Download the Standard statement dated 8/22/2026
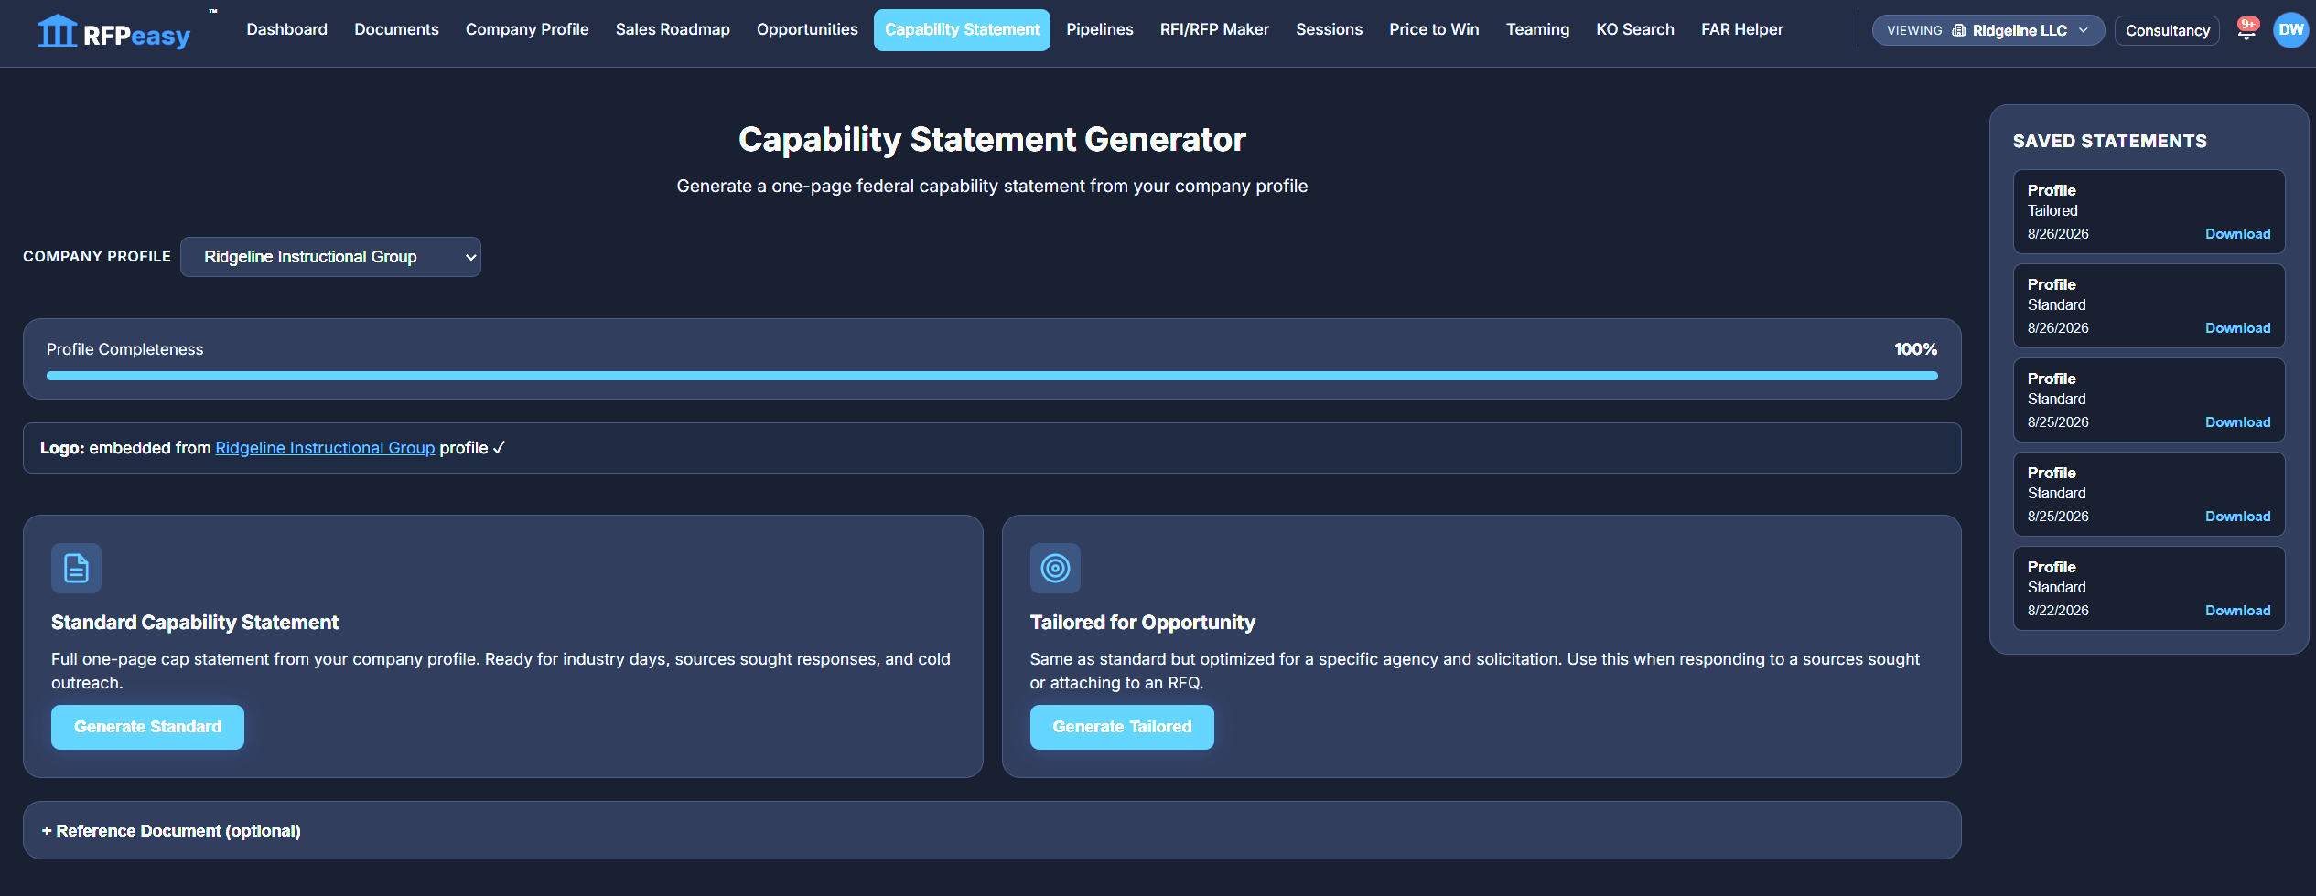2316x896 pixels. point(2237,611)
